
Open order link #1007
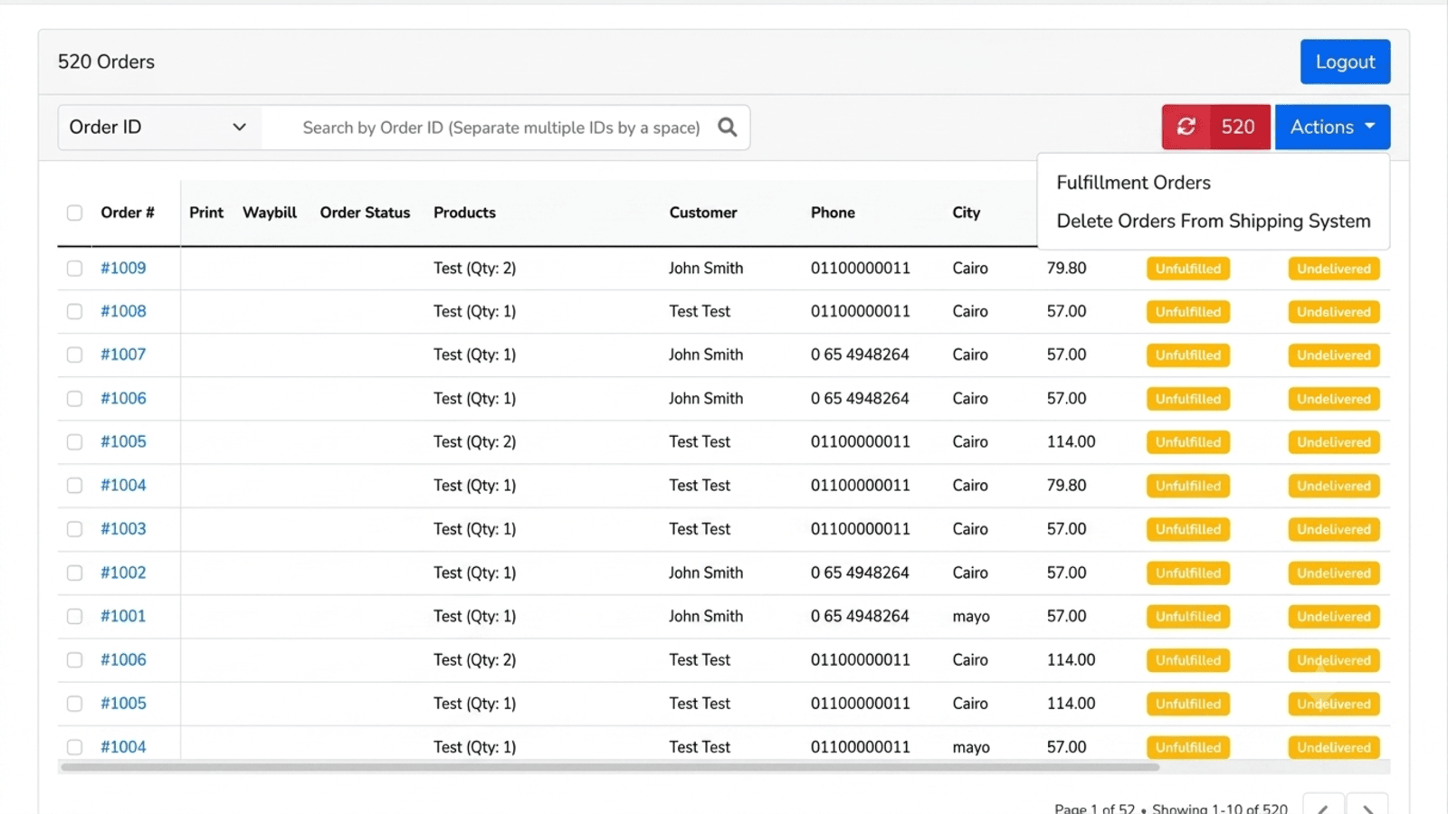point(123,355)
